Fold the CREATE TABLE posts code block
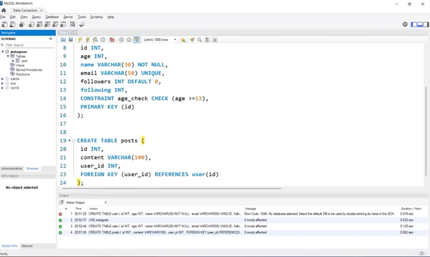Image resolution: width=430 pixels, height=257 pixels. [x=73, y=141]
